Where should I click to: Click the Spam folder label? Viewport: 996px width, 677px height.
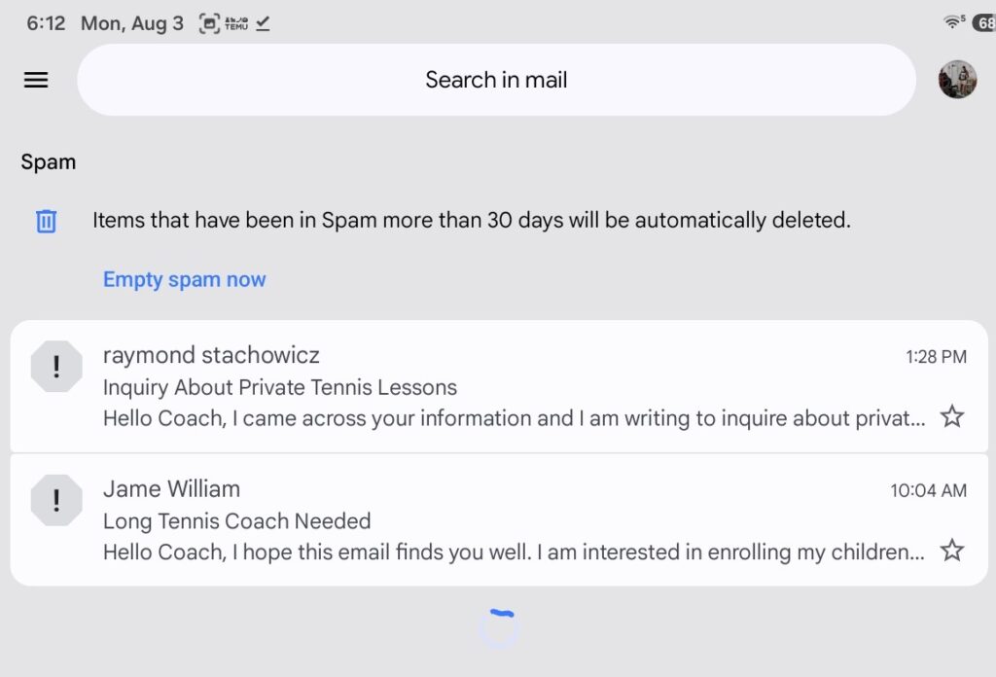[x=49, y=161]
